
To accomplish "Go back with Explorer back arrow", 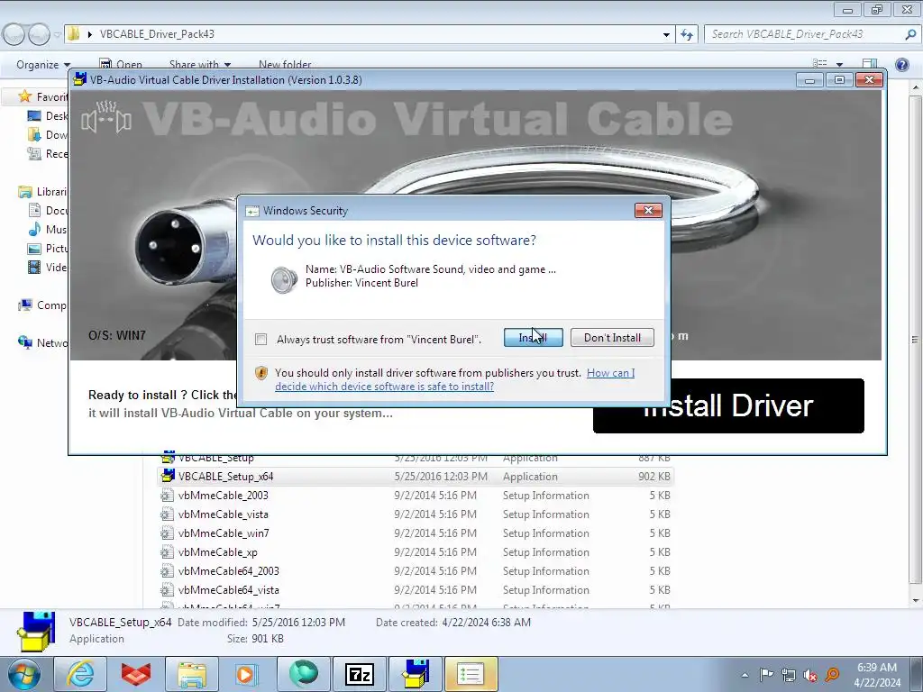I will 14,34.
